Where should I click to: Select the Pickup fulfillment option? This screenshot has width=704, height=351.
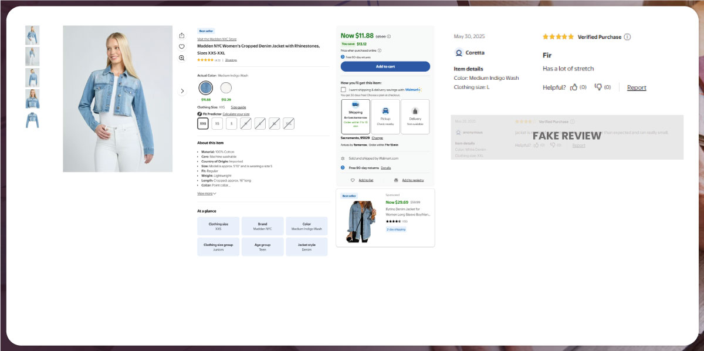[385, 116]
